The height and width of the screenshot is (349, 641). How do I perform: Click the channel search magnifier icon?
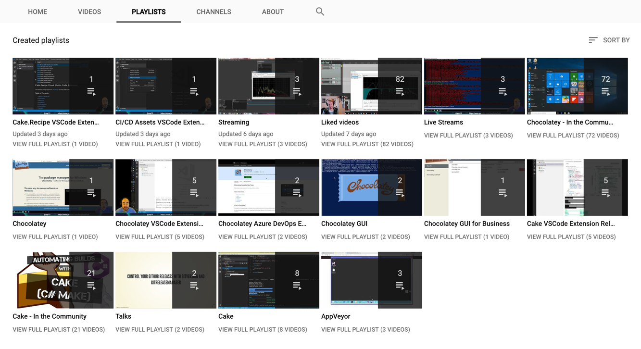point(320,12)
